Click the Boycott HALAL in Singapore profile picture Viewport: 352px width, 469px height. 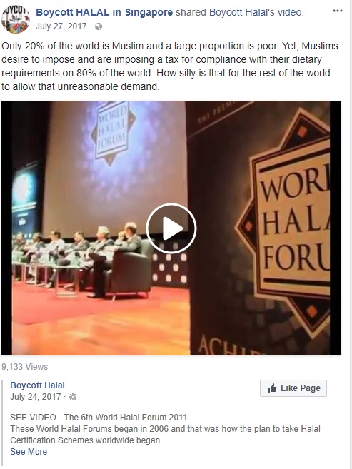click(16, 19)
